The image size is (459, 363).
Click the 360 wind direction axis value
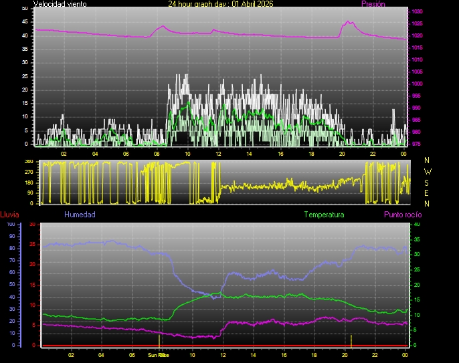(x=29, y=162)
